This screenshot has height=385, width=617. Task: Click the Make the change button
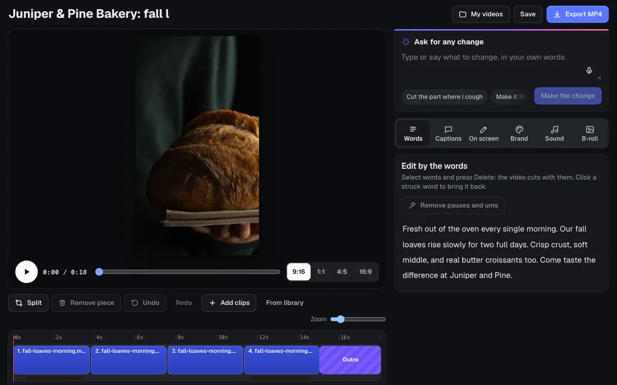point(568,96)
